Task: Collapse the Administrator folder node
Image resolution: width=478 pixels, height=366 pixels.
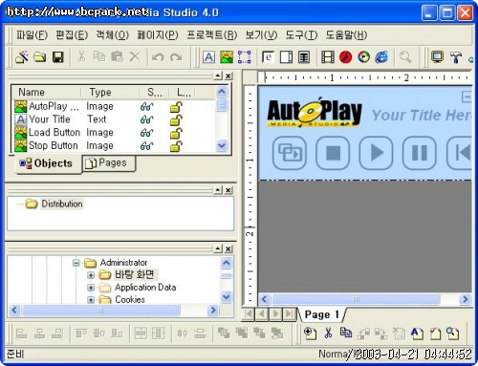Action: tap(76, 263)
